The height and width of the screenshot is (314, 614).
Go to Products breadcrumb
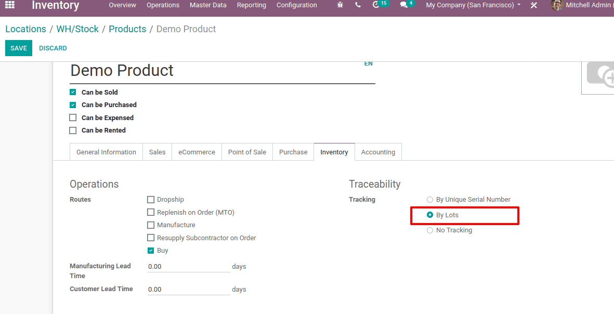(127, 29)
